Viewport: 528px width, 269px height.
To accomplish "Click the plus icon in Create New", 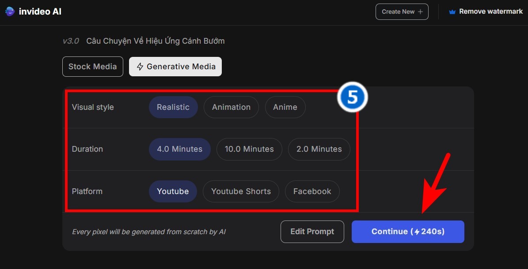I will point(420,12).
